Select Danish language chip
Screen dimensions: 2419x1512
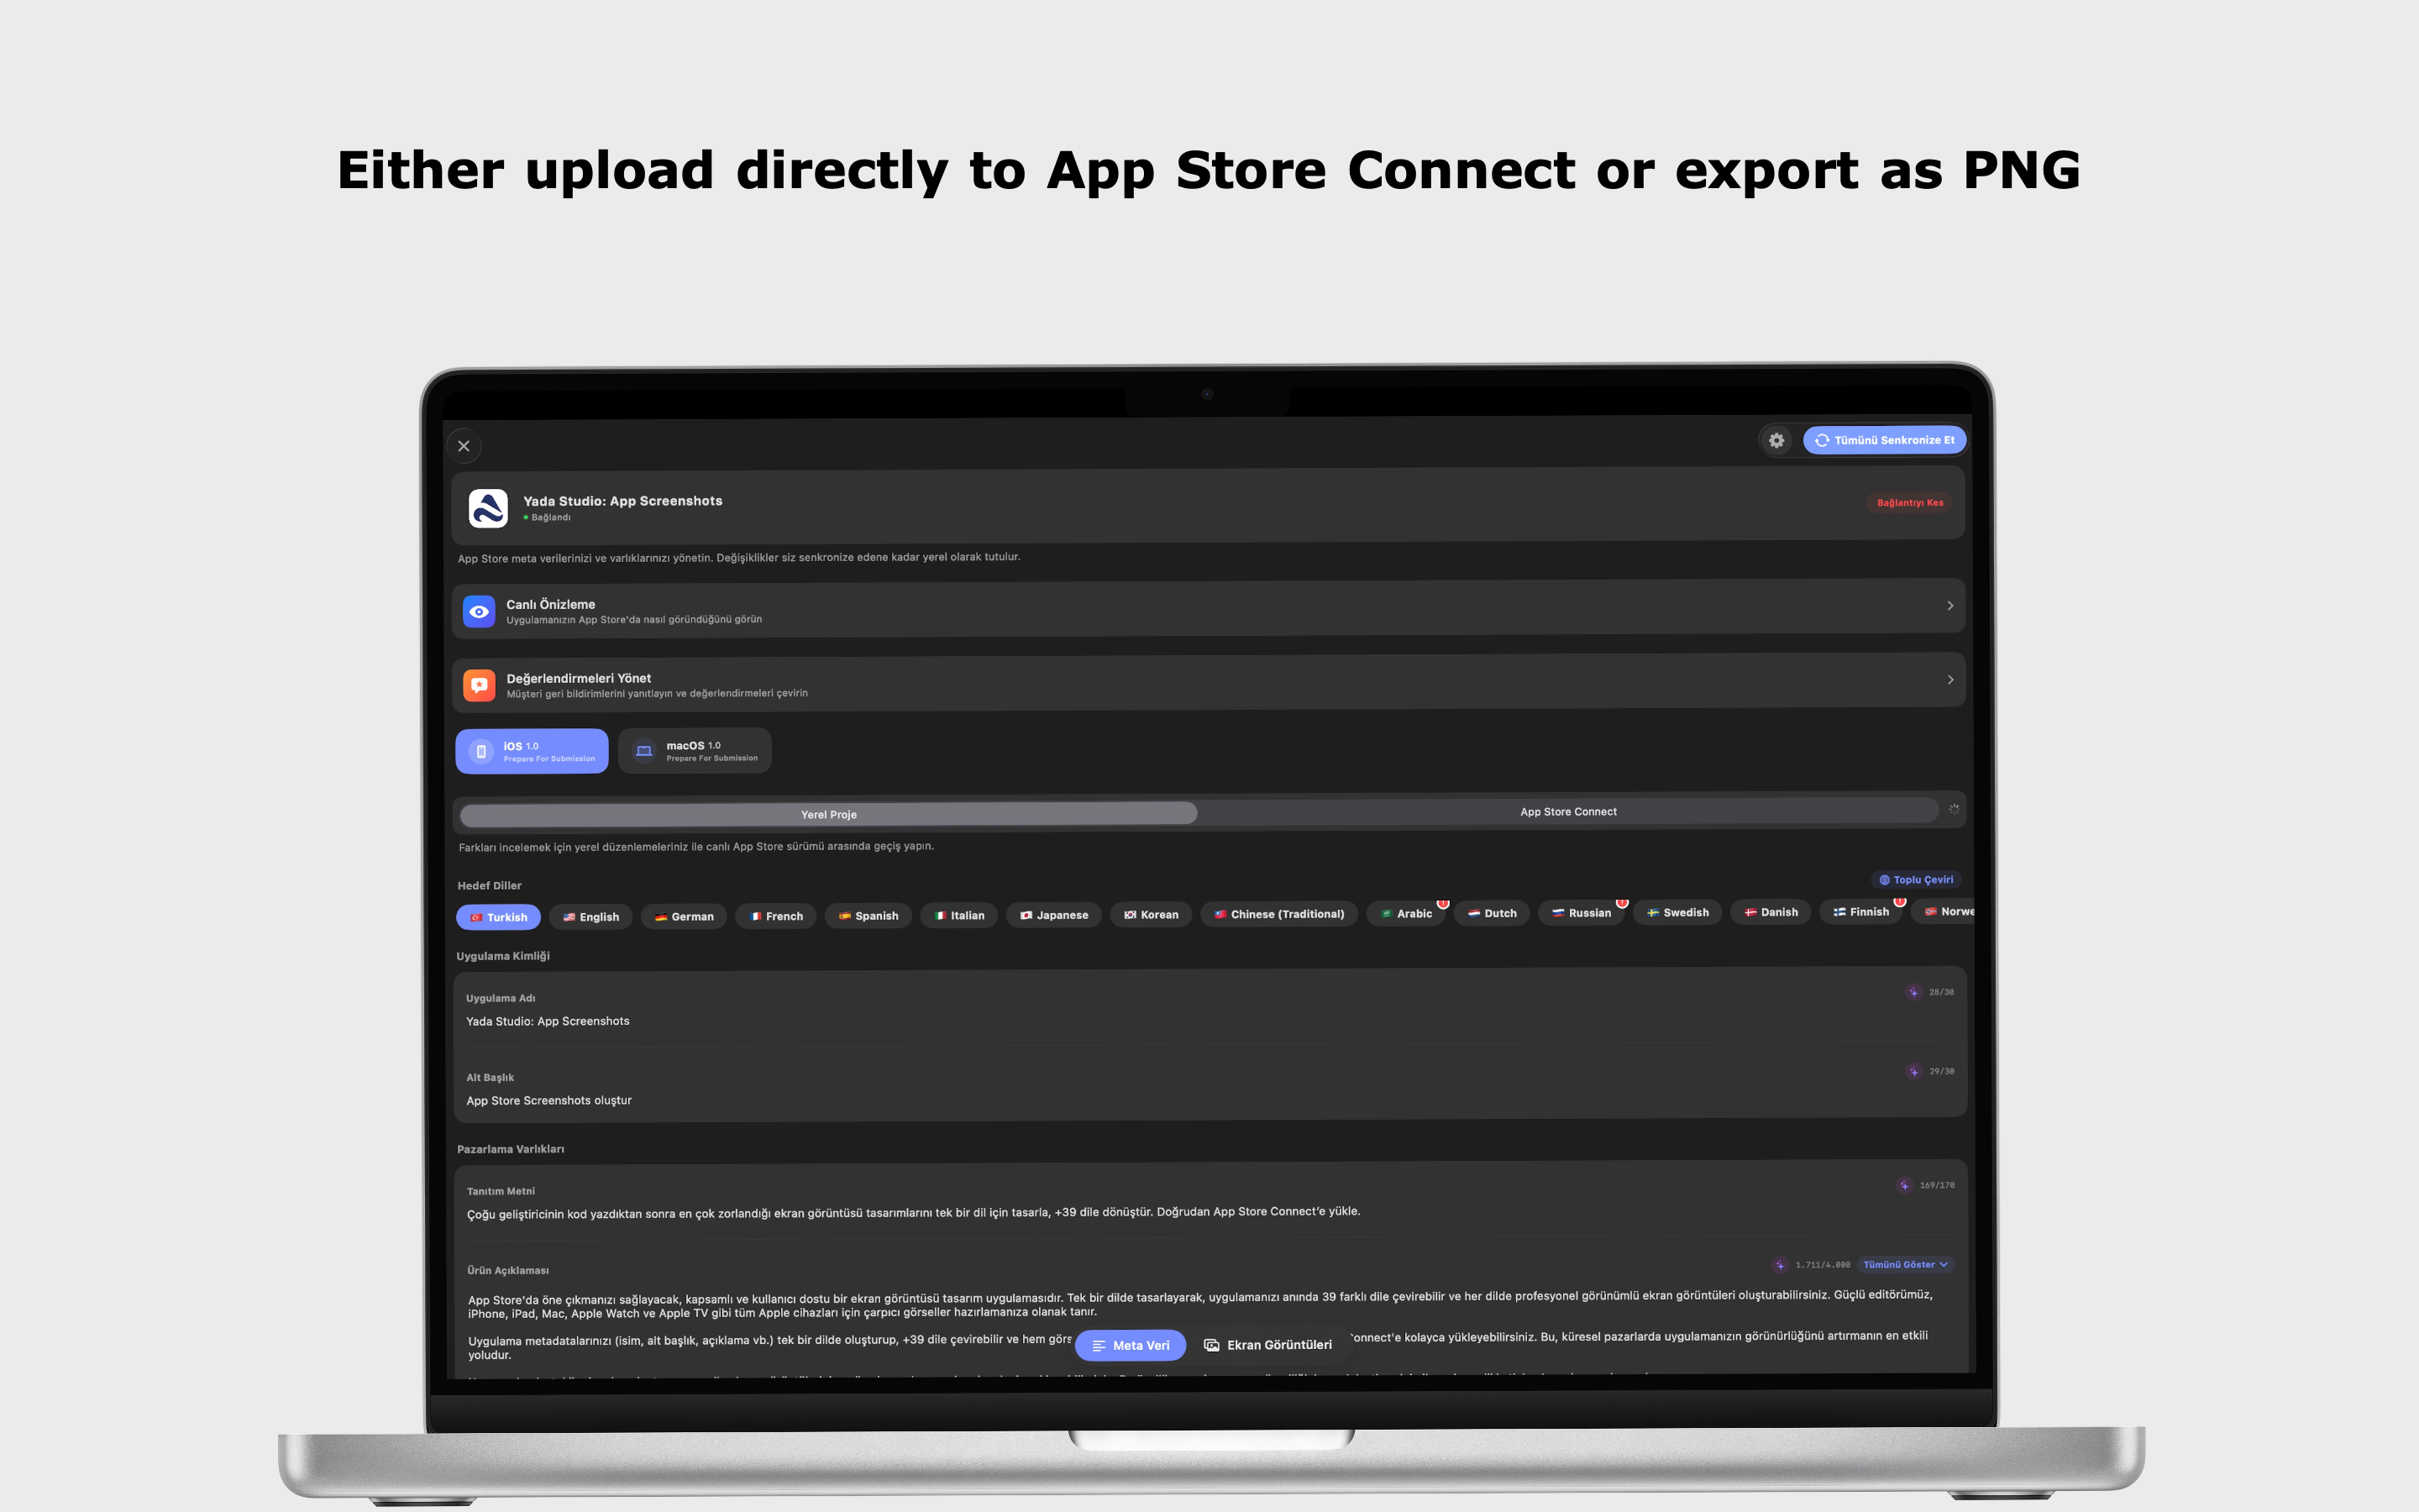[x=1771, y=912]
